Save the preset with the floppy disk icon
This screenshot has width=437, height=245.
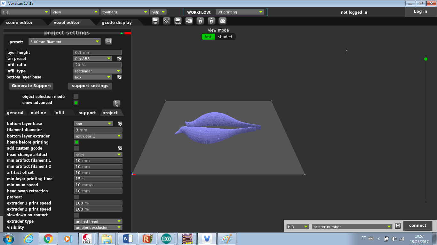[108, 41]
